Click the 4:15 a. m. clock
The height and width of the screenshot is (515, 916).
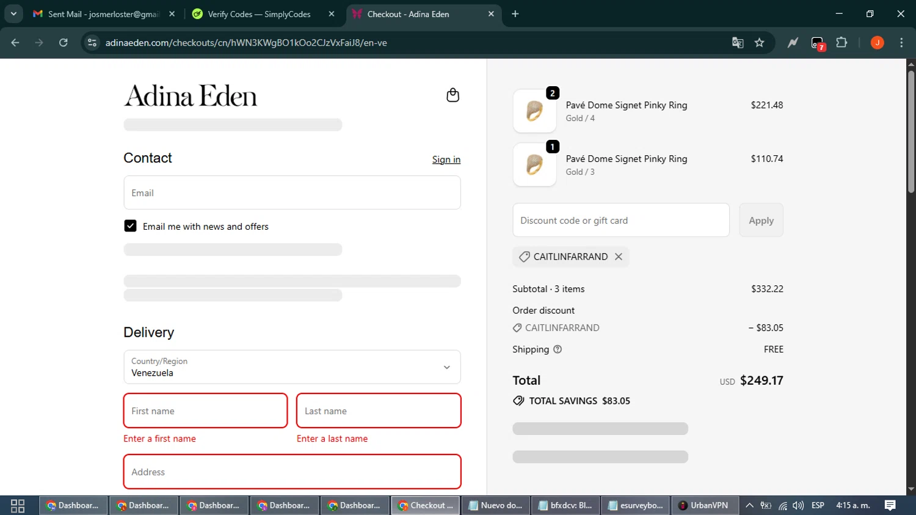pos(852,505)
